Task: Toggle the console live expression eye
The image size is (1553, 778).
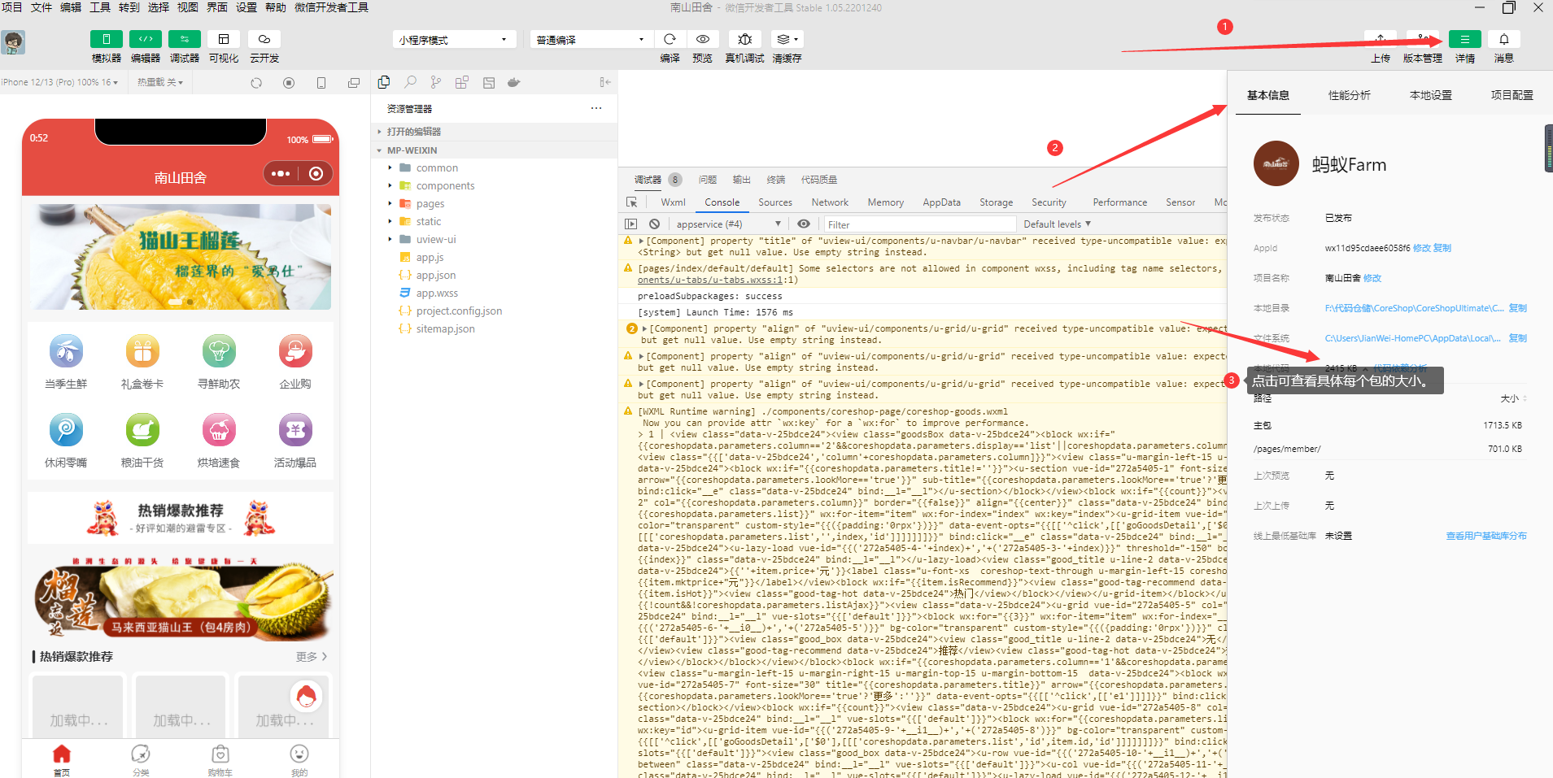Action: pos(804,224)
